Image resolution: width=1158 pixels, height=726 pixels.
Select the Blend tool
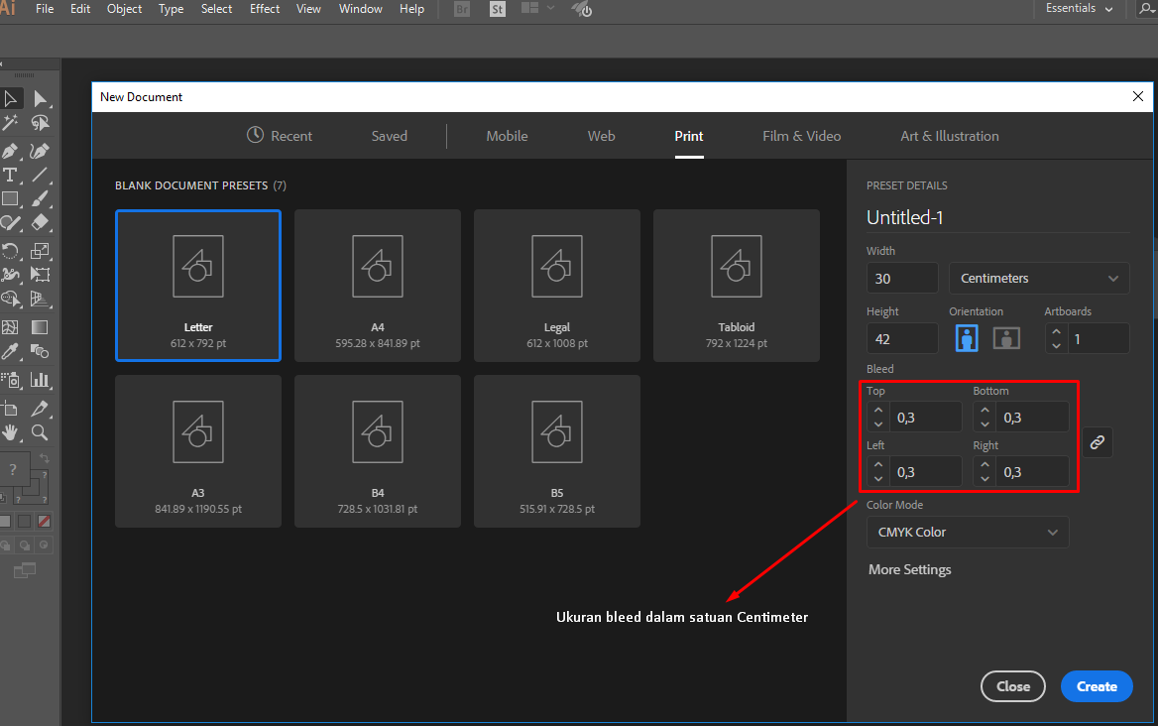pos(40,351)
